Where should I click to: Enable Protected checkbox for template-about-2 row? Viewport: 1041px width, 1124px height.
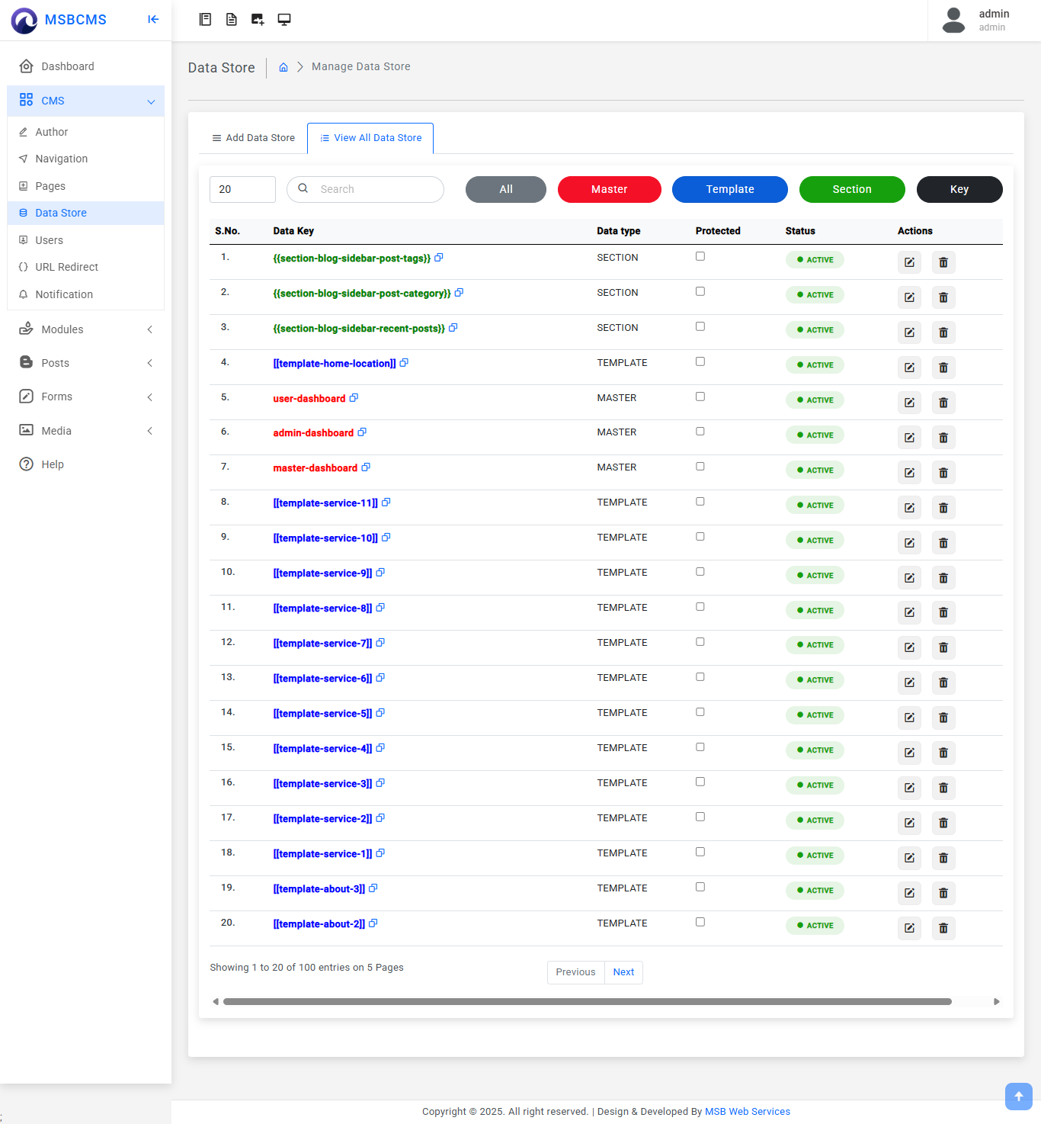coord(700,922)
